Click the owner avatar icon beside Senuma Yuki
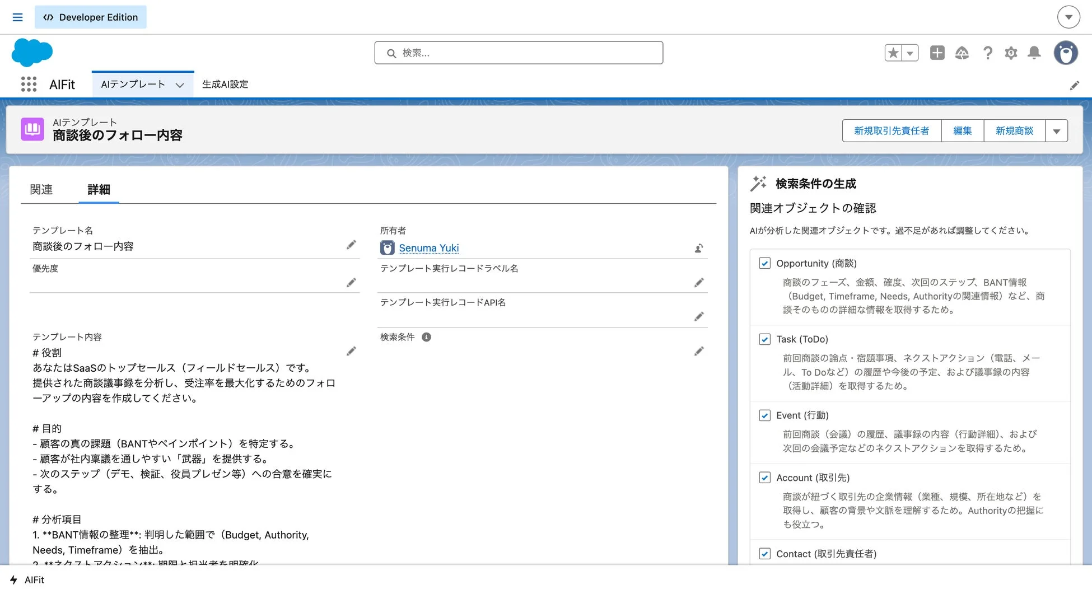The height and width of the screenshot is (594, 1092). pos(387,247)
